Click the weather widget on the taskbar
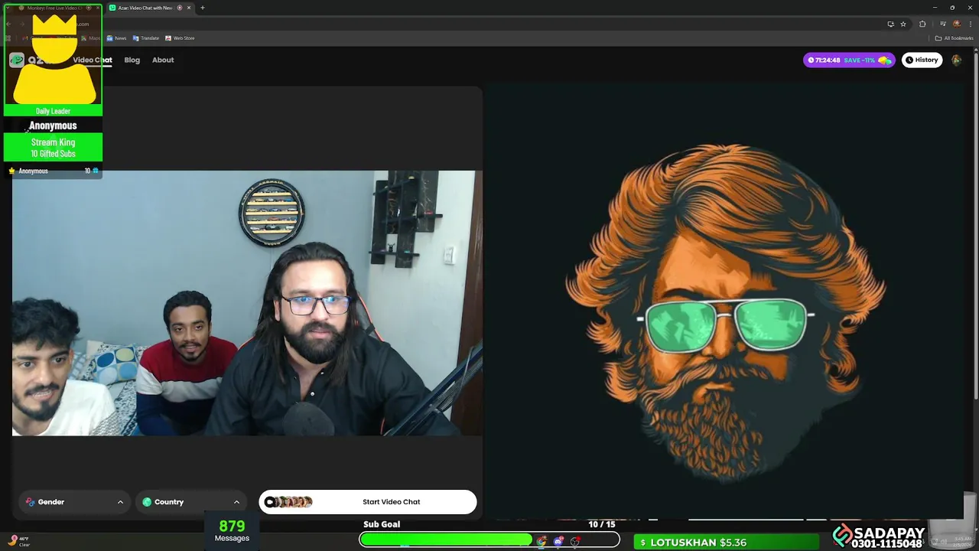The image size is (979, 551). 18,541
